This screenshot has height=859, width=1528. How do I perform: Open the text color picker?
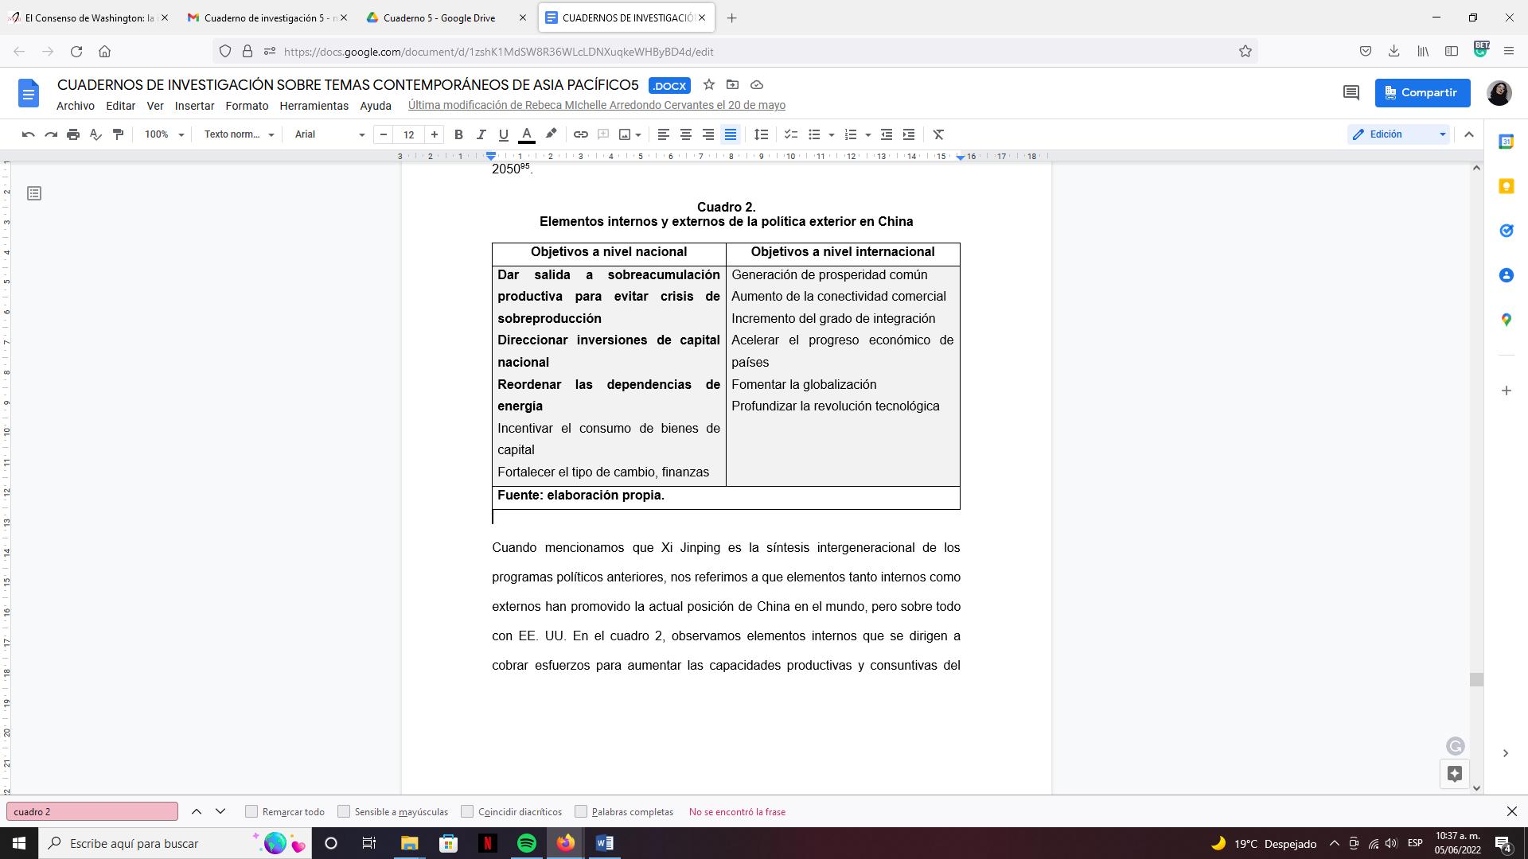click(526, 134)
